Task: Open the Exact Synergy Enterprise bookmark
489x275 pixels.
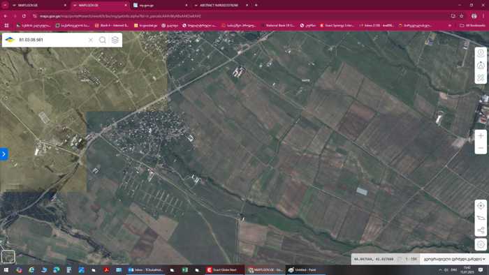Action: tap(337, 25)
